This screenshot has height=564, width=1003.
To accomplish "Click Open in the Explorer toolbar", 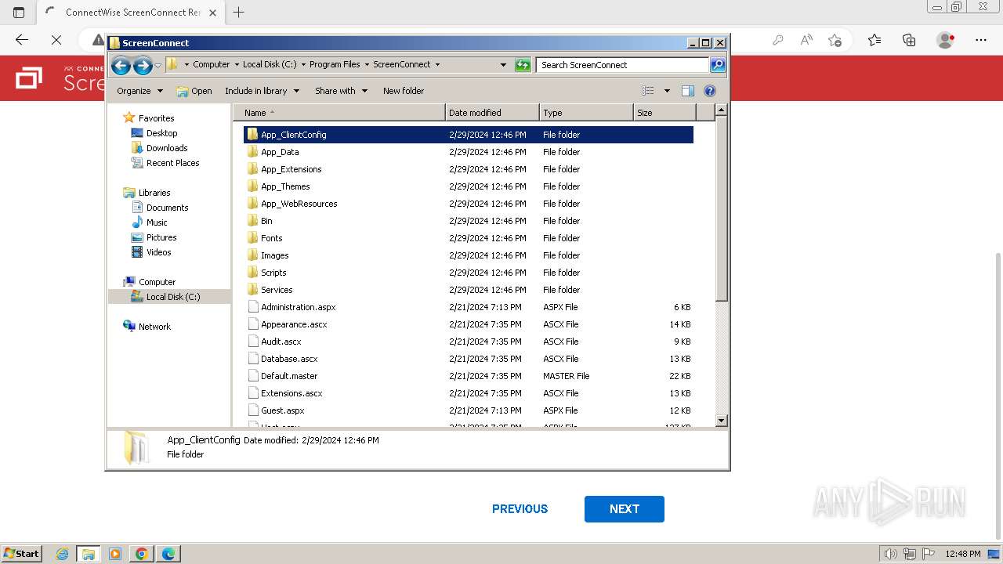I will tap(194, 91).
